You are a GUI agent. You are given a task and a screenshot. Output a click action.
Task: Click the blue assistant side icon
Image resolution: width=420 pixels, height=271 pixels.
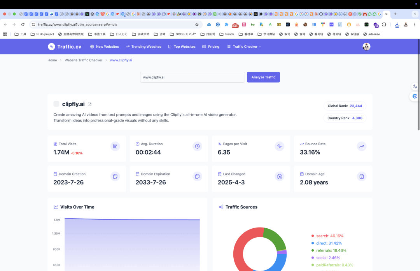pyautogui.click(x=415, y=96)
